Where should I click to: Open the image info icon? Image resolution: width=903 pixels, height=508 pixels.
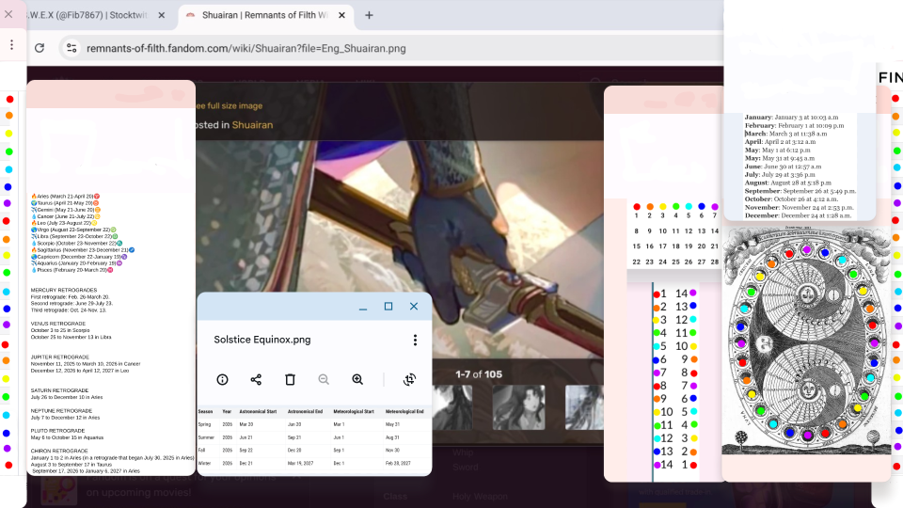222,379
